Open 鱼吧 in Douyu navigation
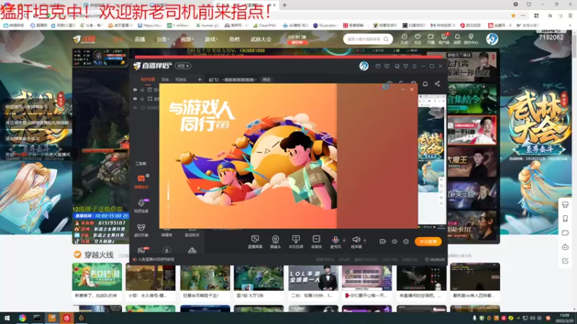The width and height of the screenshot is (577, 324). pos(234,40)
